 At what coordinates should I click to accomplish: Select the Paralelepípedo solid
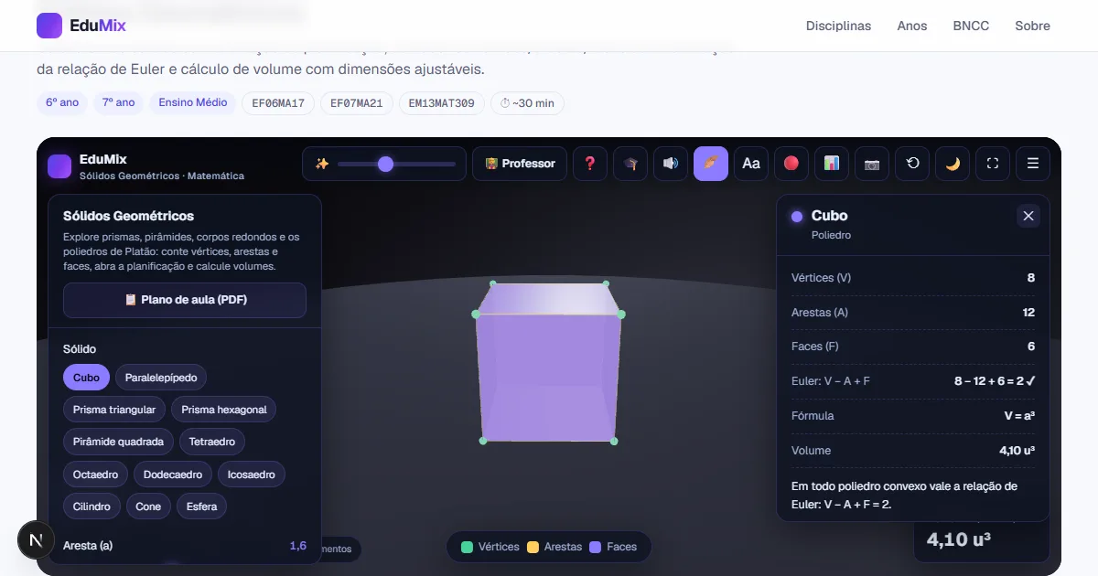coord(161,378)
